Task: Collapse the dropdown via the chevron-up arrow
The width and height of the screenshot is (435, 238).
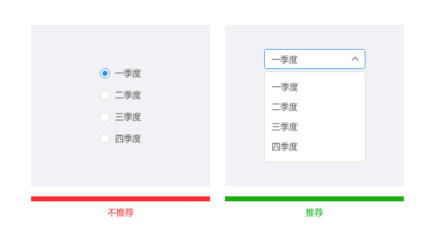Action: (355, 59)
